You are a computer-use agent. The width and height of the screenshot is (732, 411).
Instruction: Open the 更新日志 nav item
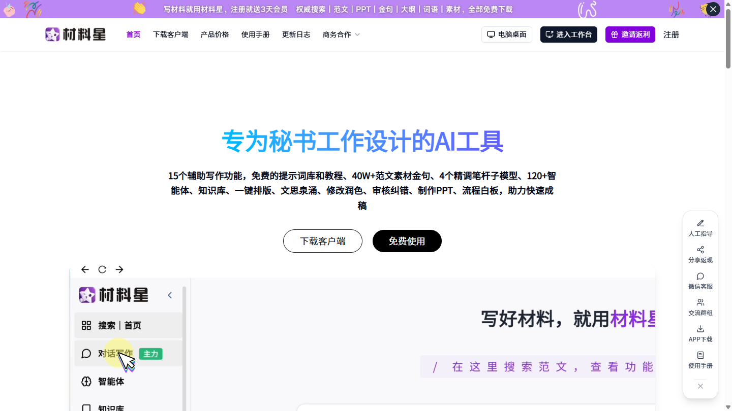tap(296, 35)
